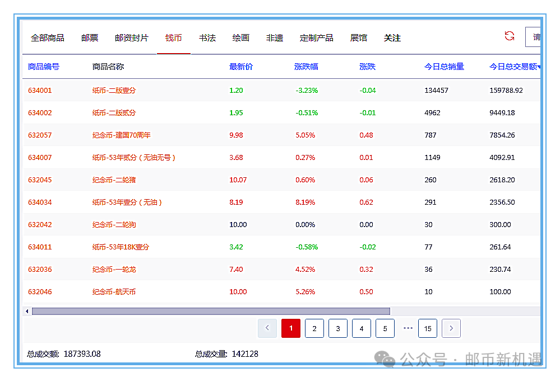
Task: Open product code 634002
Action: [40, 113]
